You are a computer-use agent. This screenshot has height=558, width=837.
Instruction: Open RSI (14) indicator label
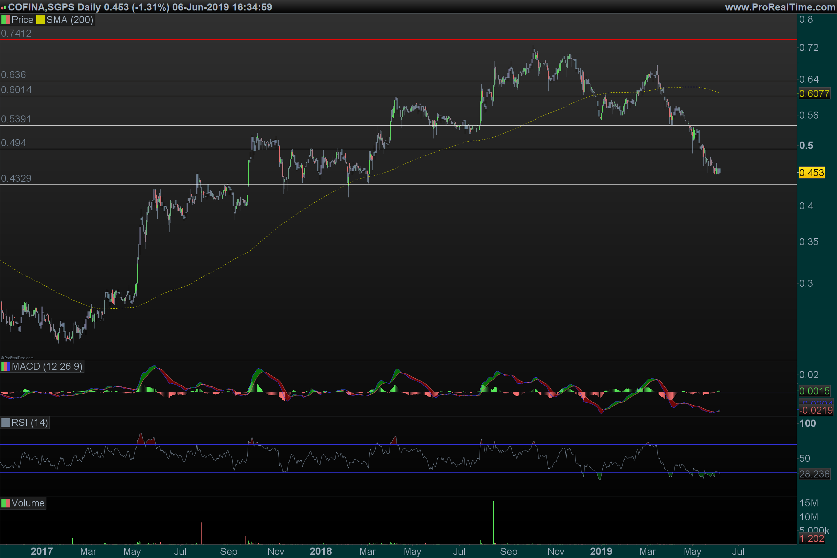click(x=30, y=423)
